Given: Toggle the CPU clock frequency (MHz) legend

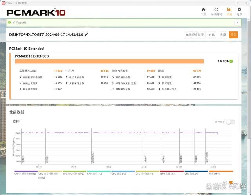Looking at the screenshot, I should coord(26,173).
